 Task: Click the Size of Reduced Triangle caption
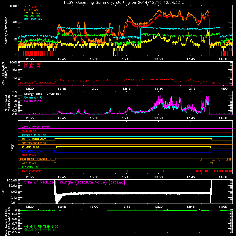point(75,182)
